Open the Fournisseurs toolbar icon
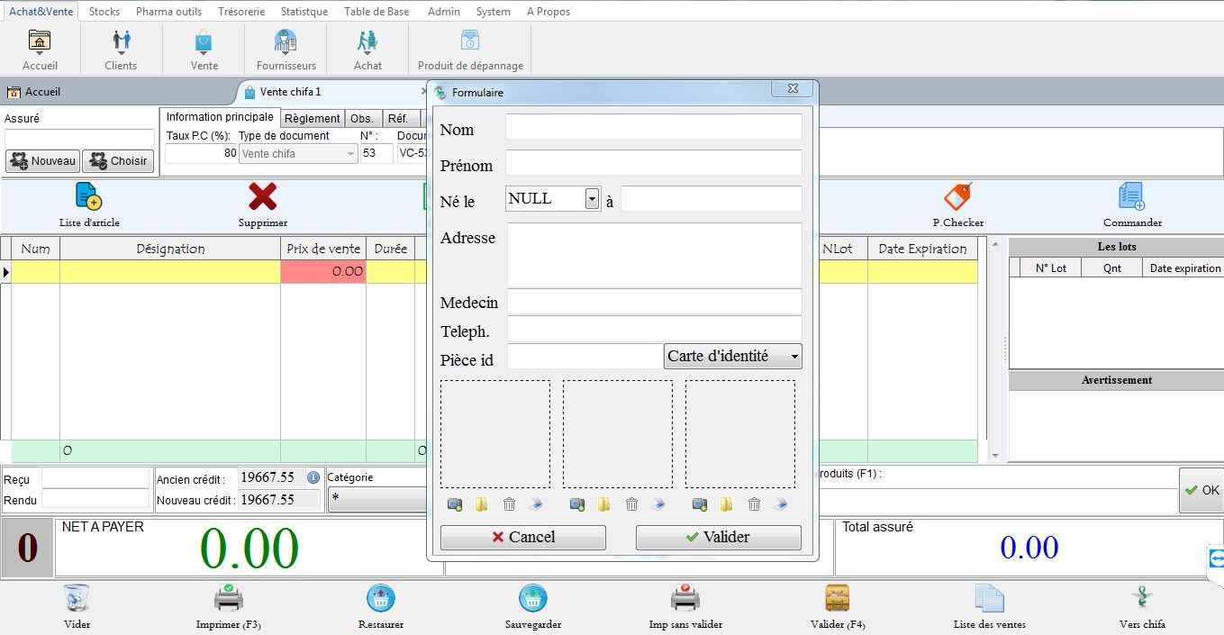 click(x=286, y=42)
